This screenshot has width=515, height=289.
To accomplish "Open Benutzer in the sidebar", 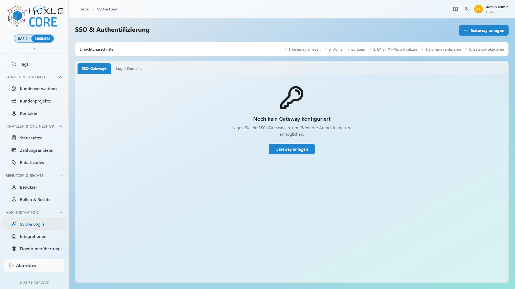I will (34, 187).
